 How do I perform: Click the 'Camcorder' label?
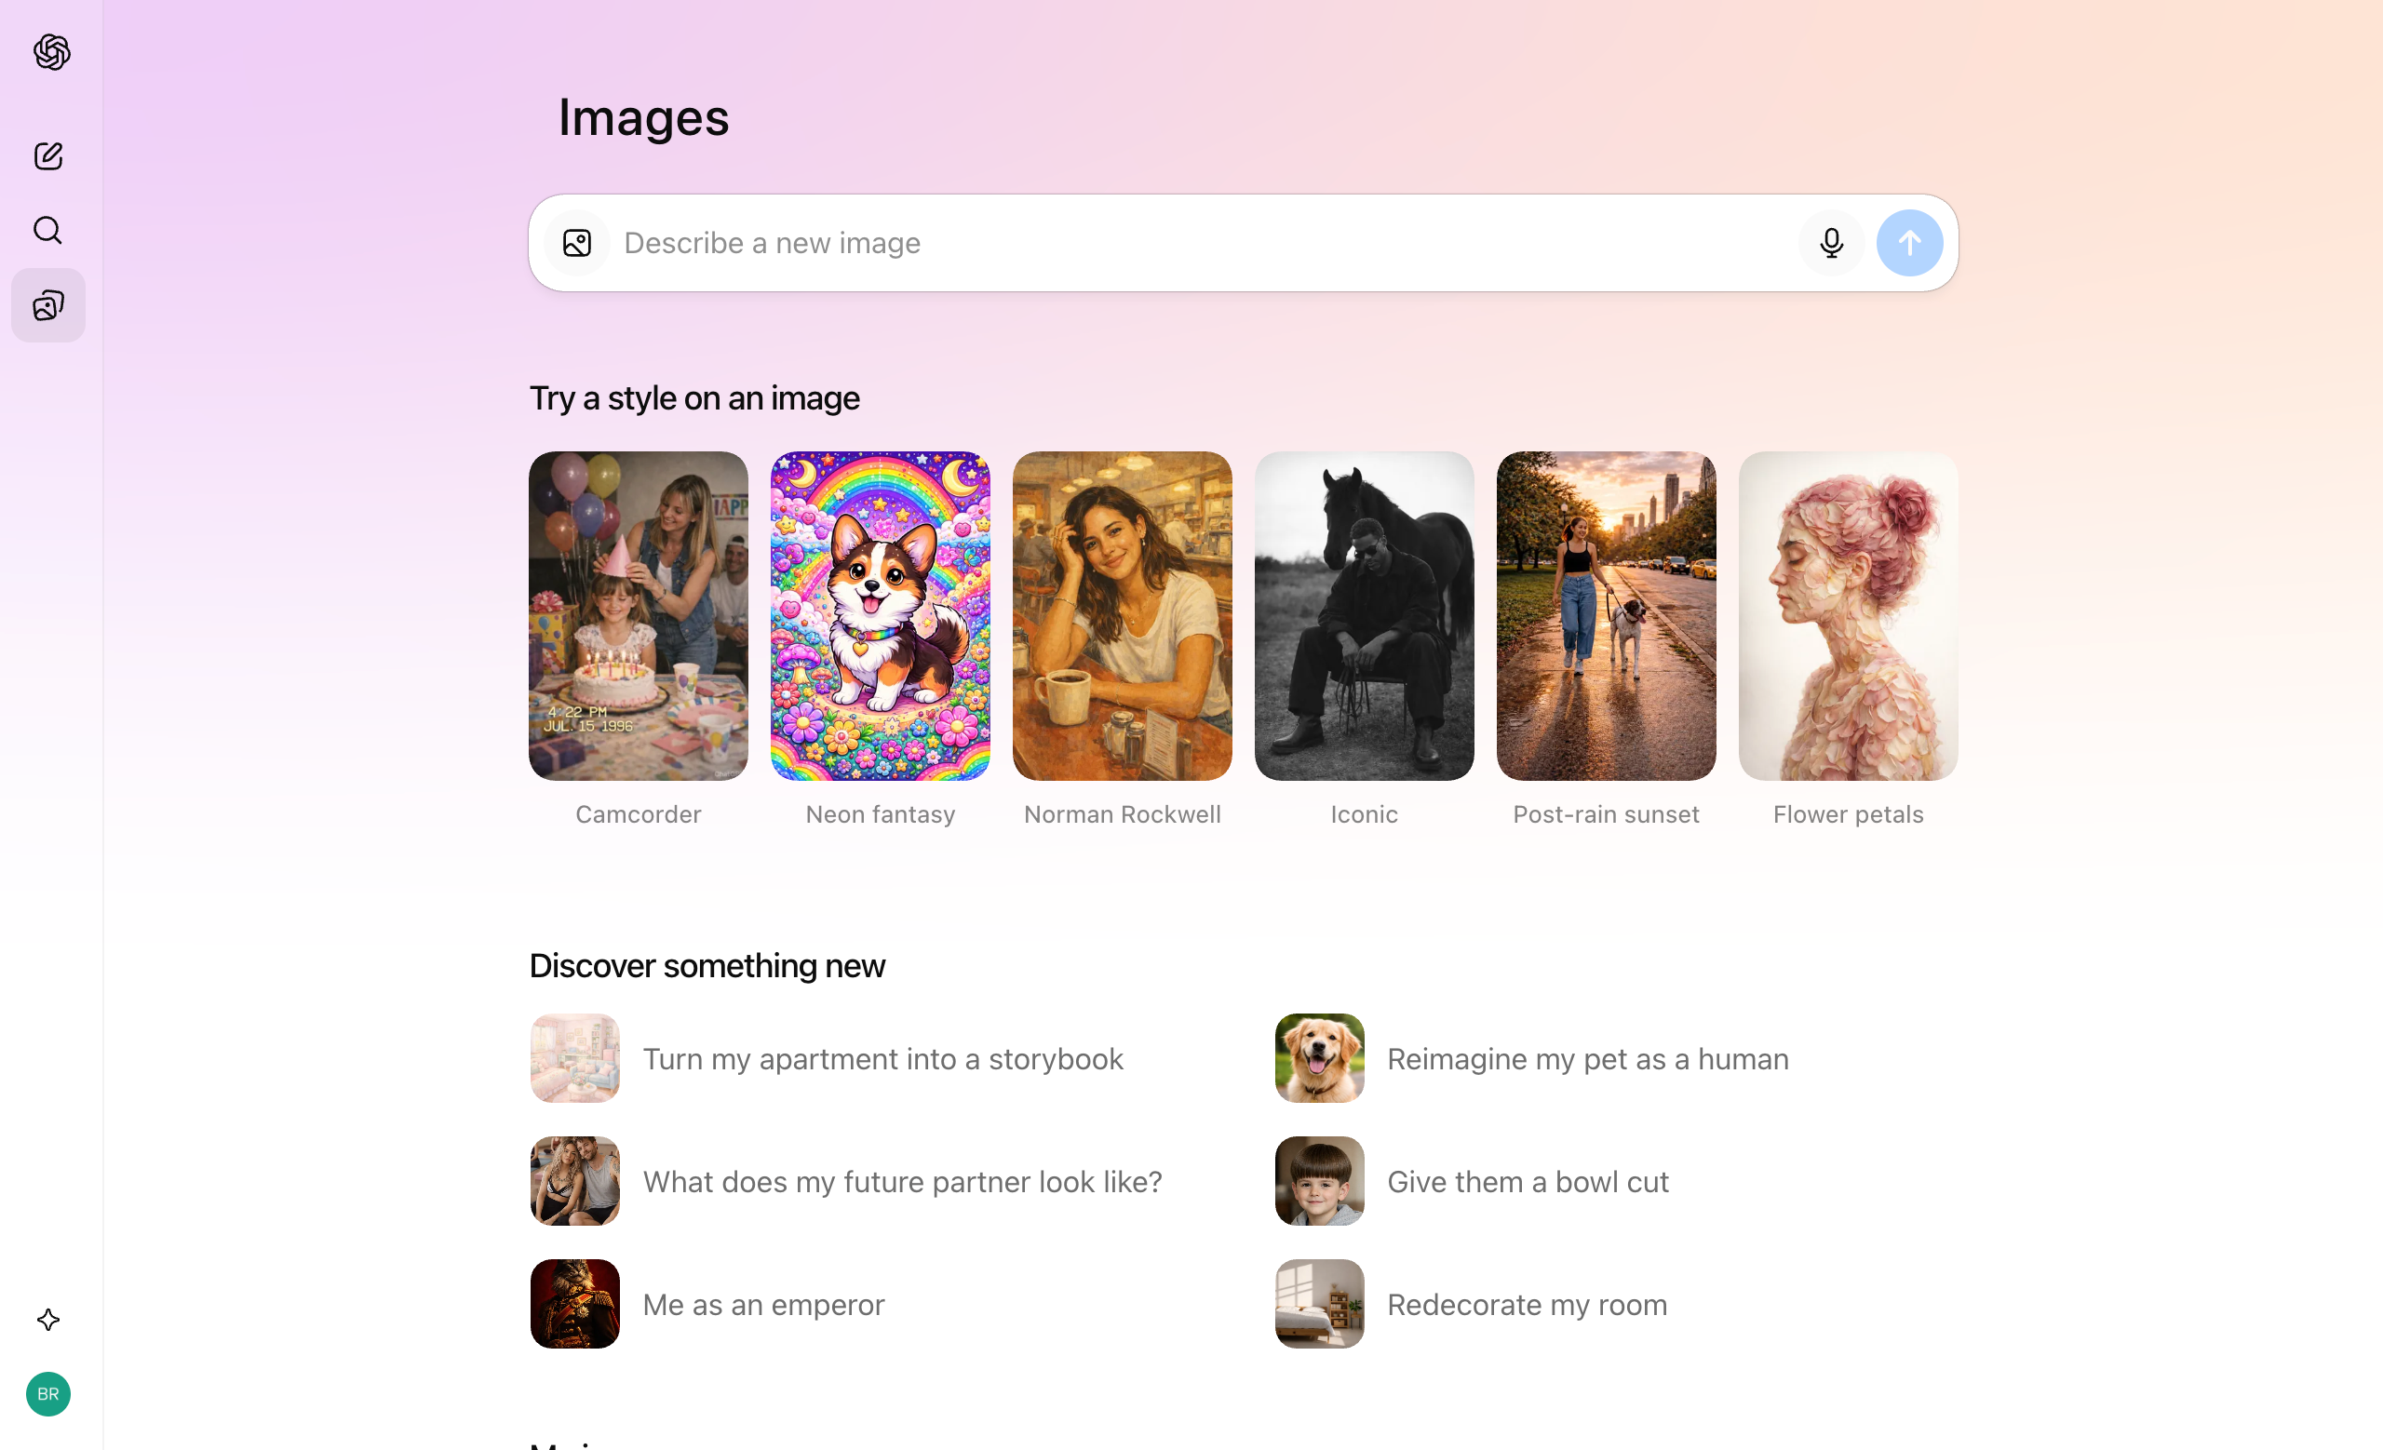pyautogui.click(x=639, y=815)
